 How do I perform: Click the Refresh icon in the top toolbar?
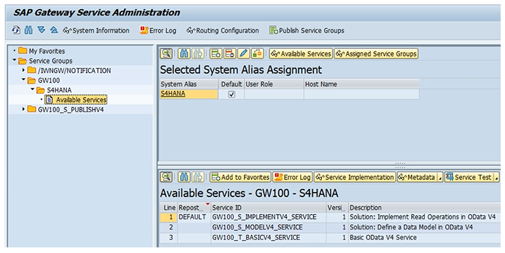coord(16,31)
